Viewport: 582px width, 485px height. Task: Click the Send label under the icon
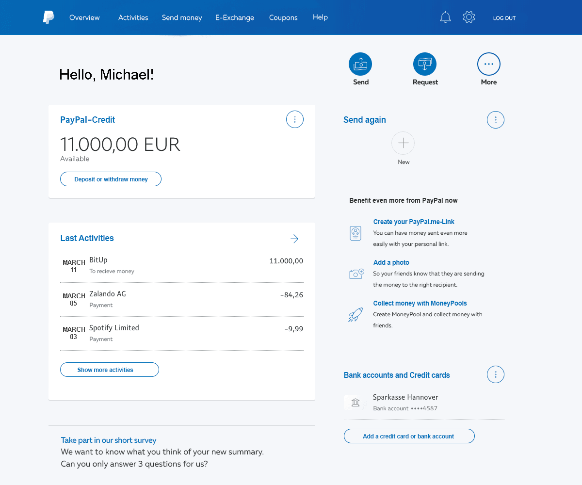[x=361, y=82]
